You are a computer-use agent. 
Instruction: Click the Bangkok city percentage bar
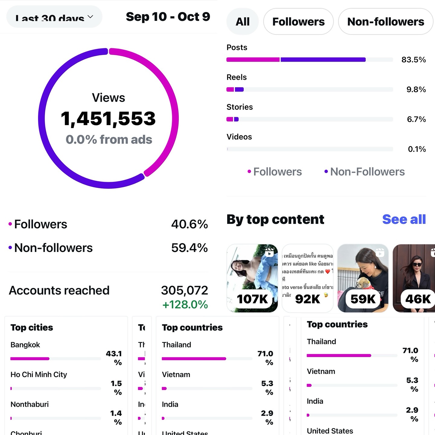56,359
